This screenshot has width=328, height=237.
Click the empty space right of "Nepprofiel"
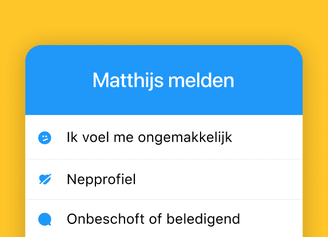click(219, 179)
